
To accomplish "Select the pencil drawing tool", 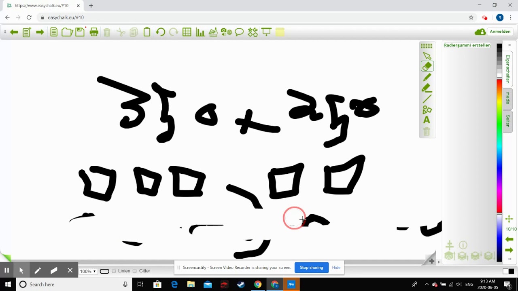I will point(427,77).
